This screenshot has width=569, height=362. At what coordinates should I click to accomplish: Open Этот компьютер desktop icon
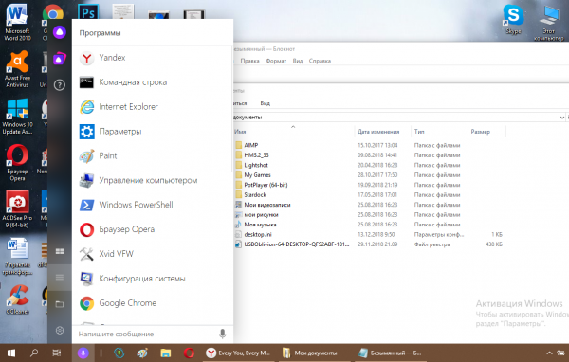point(549,23)
